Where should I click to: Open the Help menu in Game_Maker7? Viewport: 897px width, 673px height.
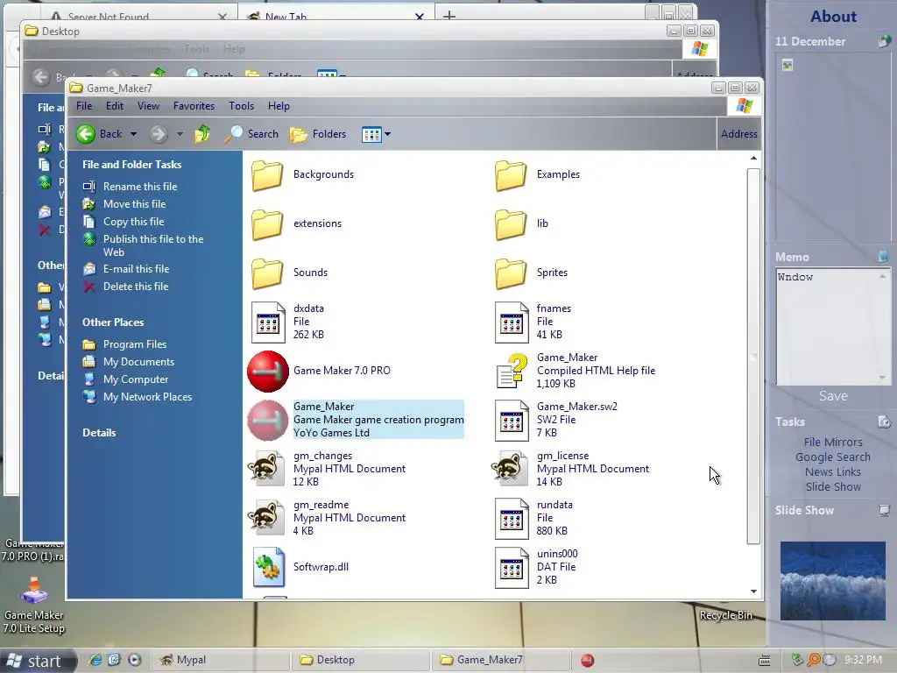point(279,106)
